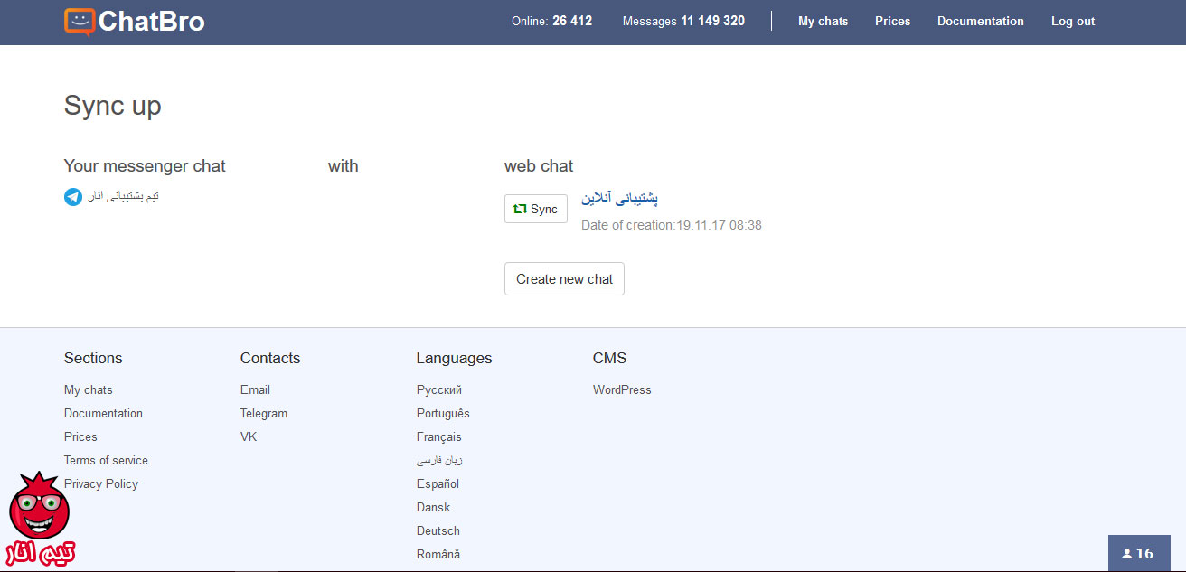The width and height of the screenshot is (1186, 572).
Task: Open the WordPress link under CMS
Action: (x=622, y=389)
